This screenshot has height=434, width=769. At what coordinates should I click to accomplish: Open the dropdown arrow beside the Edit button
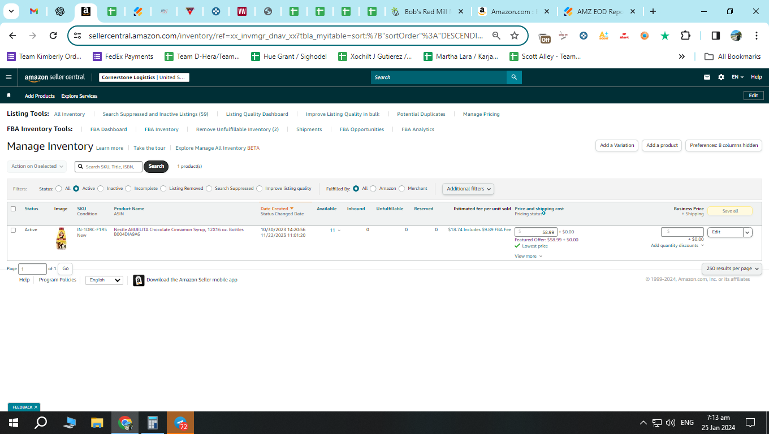point(748,232)
